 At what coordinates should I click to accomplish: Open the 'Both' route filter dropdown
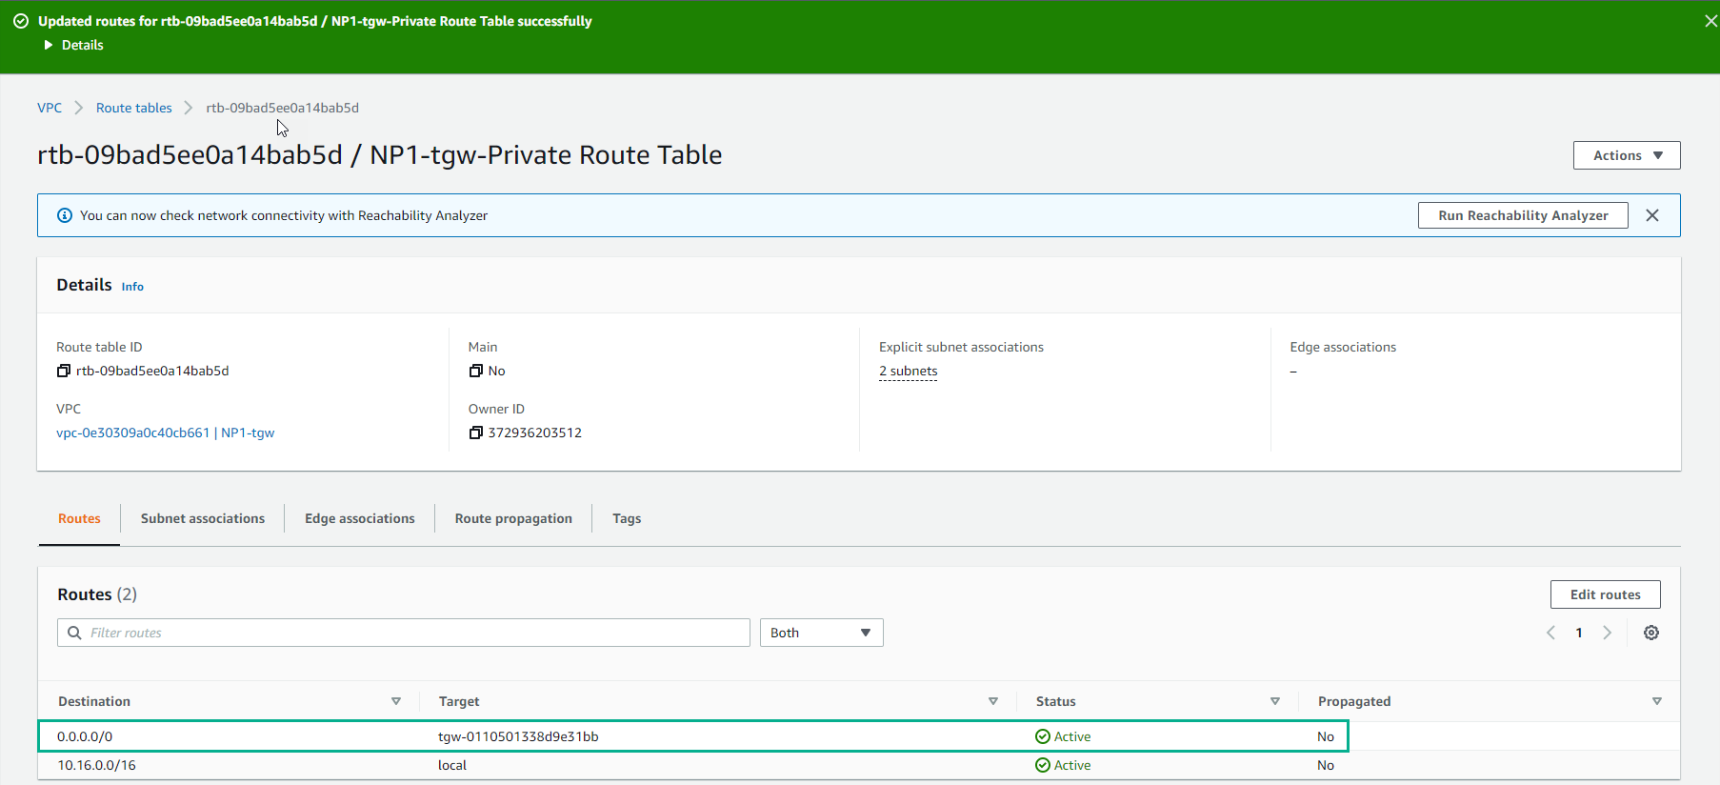click(821, 633)
